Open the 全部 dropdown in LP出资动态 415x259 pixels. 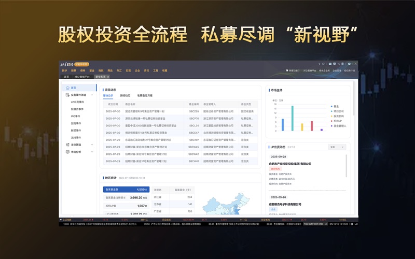coord(337,147)
